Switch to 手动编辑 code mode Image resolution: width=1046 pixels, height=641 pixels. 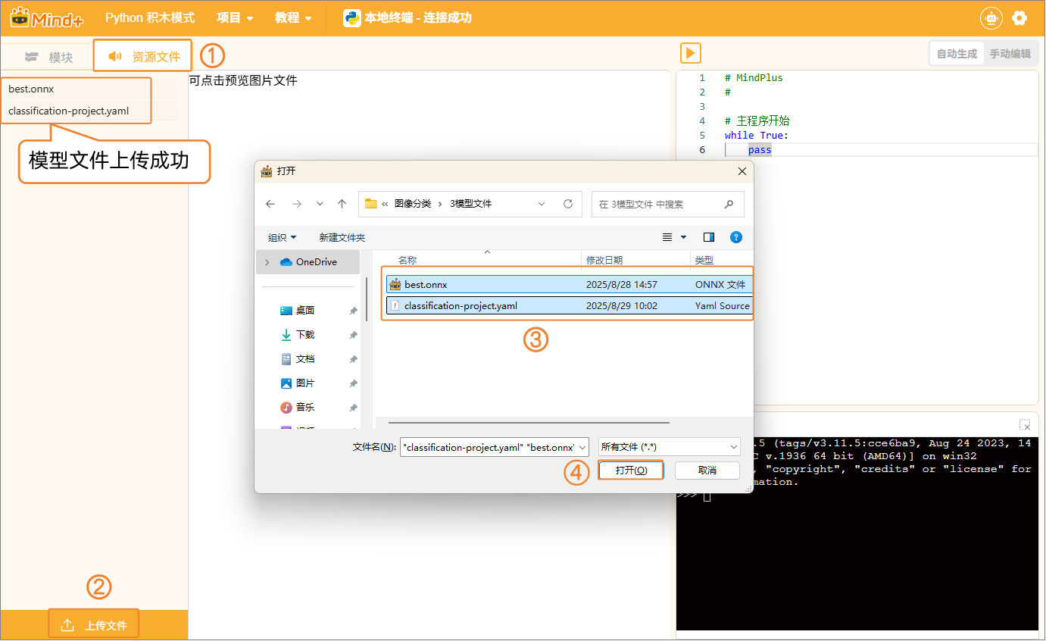pyautogui.click(x=1010, y=54)
